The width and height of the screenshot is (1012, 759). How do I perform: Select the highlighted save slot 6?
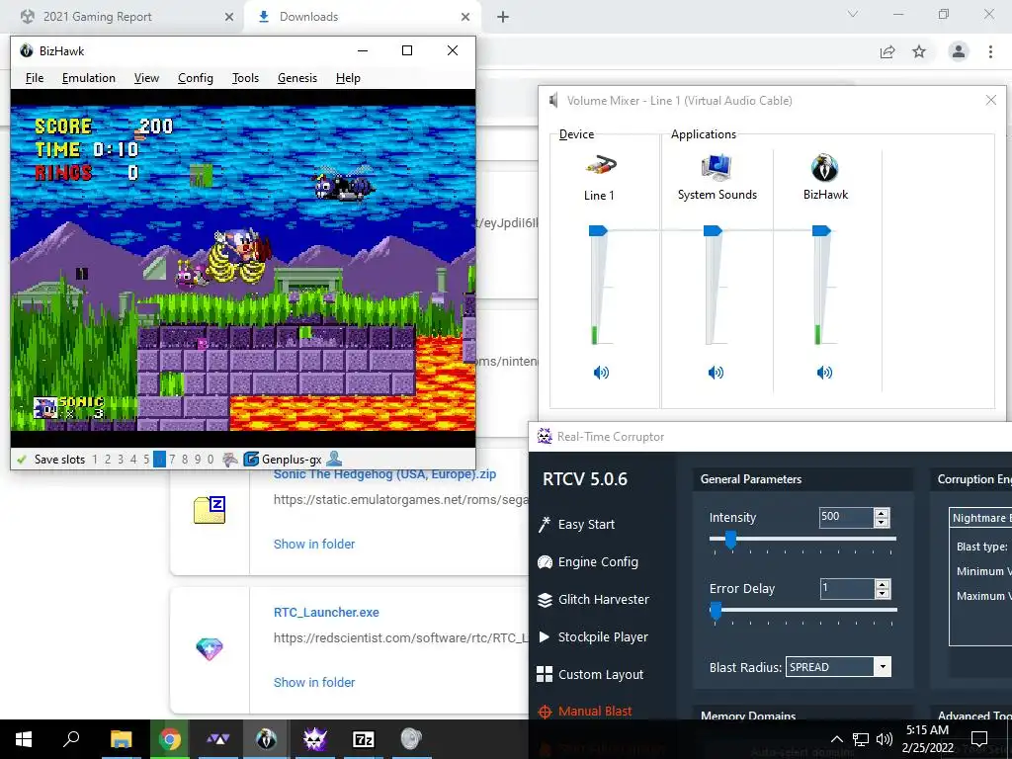(x=159, y=460)
